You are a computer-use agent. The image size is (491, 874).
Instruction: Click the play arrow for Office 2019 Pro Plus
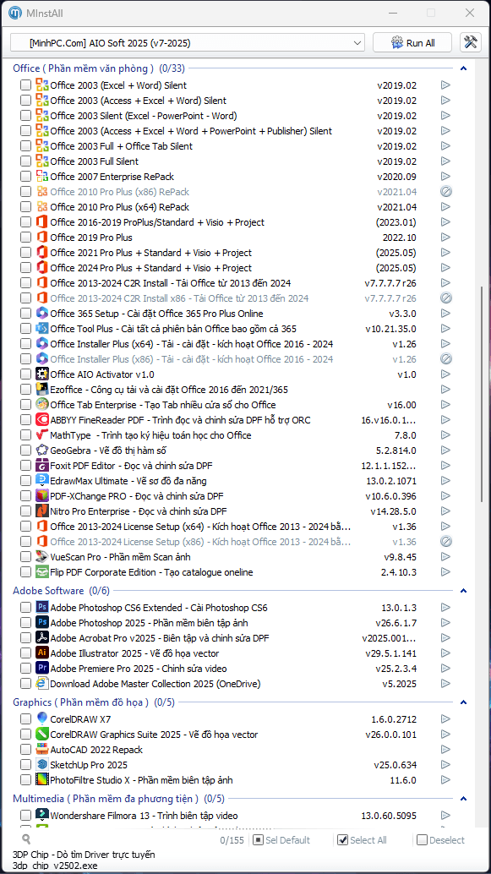[445, 238]
